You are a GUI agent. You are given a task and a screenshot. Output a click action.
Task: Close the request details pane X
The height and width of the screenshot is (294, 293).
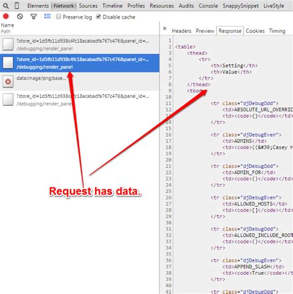pos(164,28)
